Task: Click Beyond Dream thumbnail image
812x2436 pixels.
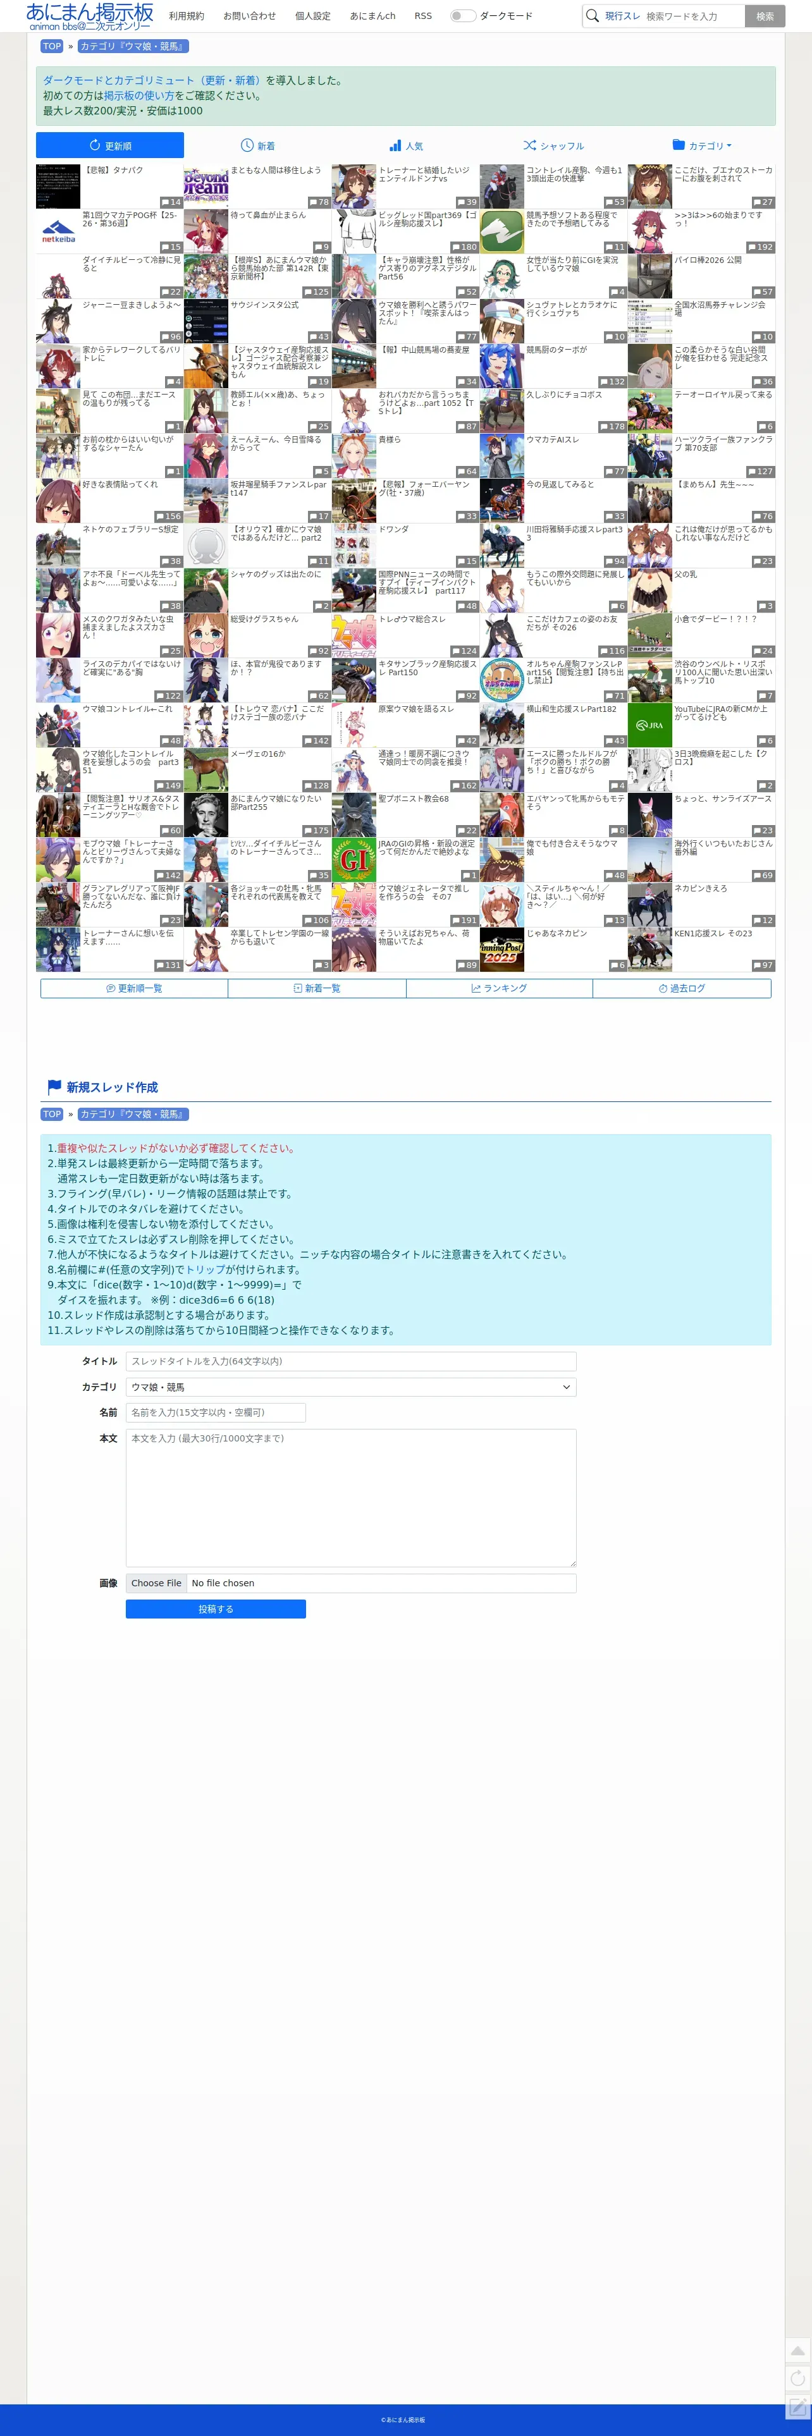Action: pyautogui.click(x=206, y=187)
